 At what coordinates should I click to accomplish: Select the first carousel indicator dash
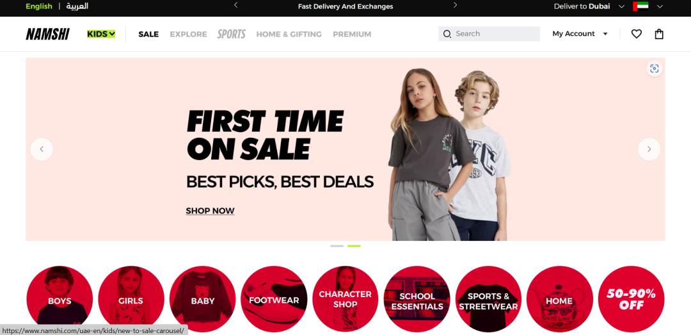coord(337,246)
